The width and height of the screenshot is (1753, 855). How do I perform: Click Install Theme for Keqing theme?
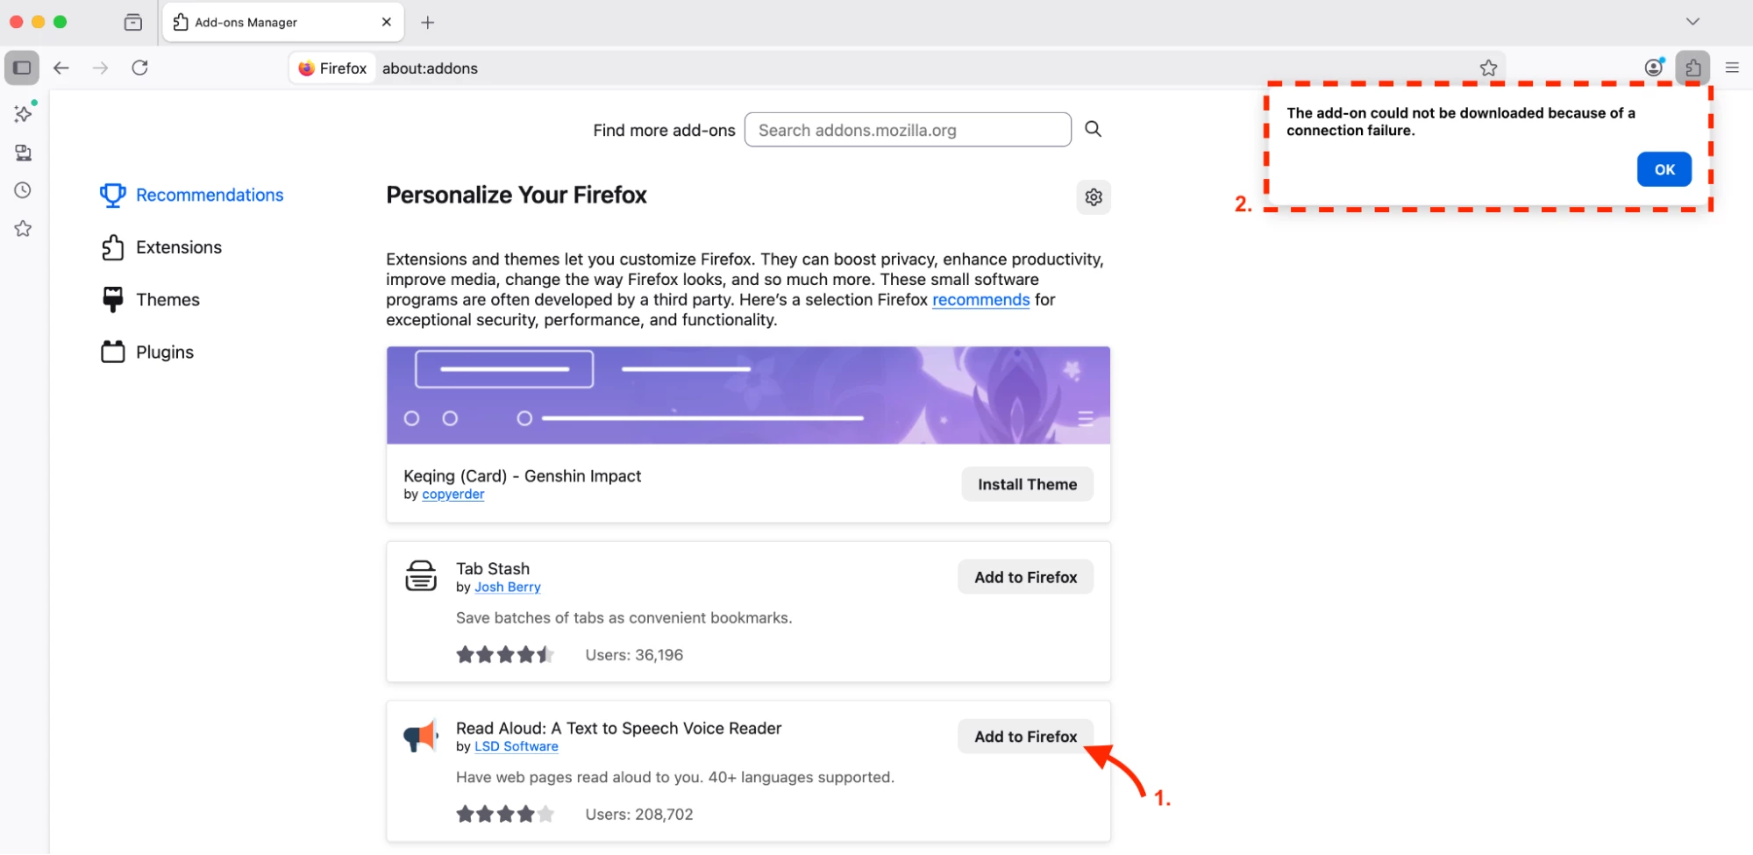click(x=1027, y=484)
